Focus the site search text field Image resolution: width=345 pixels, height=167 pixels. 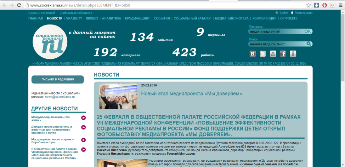(x=277, y=44)
